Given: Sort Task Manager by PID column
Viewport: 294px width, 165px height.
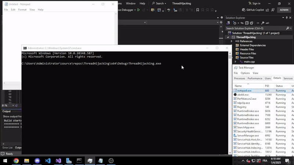Looking at the screenshot, I should (269, 86).
